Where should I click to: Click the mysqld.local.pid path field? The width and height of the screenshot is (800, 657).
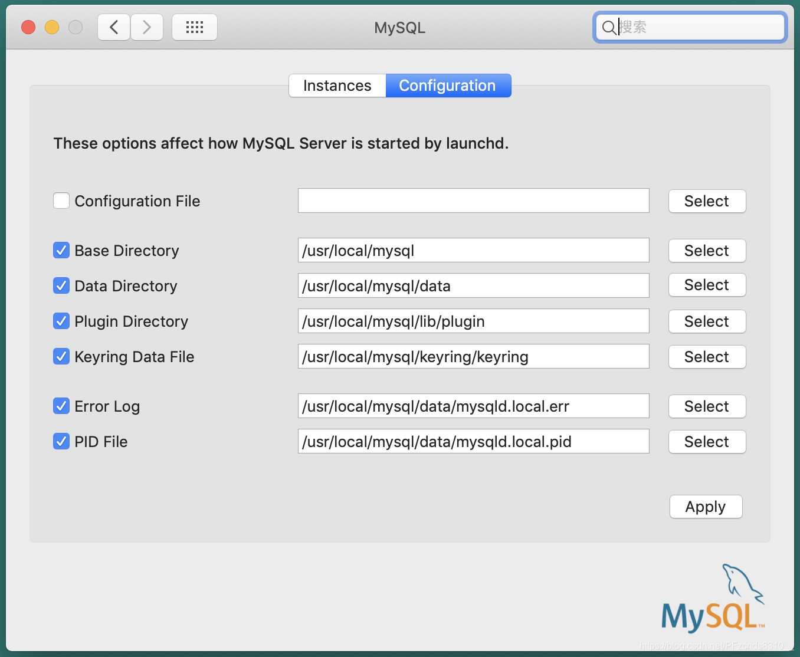pos(474,441)
